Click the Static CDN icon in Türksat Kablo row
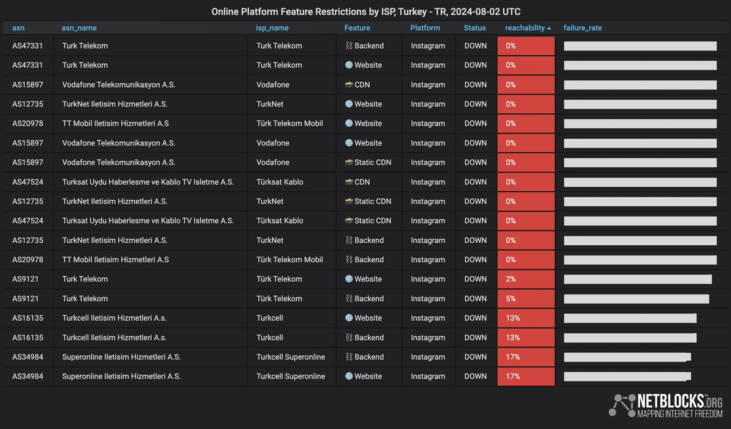731x429 pixels. 349,221
